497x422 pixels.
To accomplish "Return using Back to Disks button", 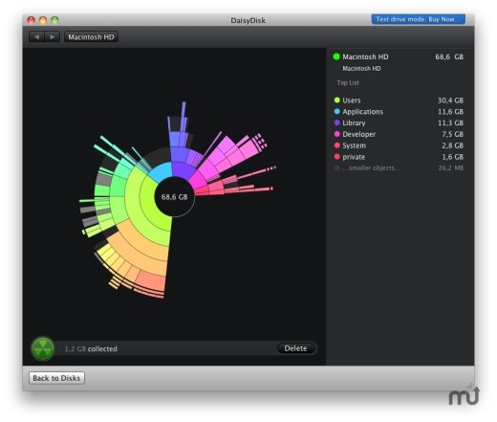I will click(x=56, y=378).
